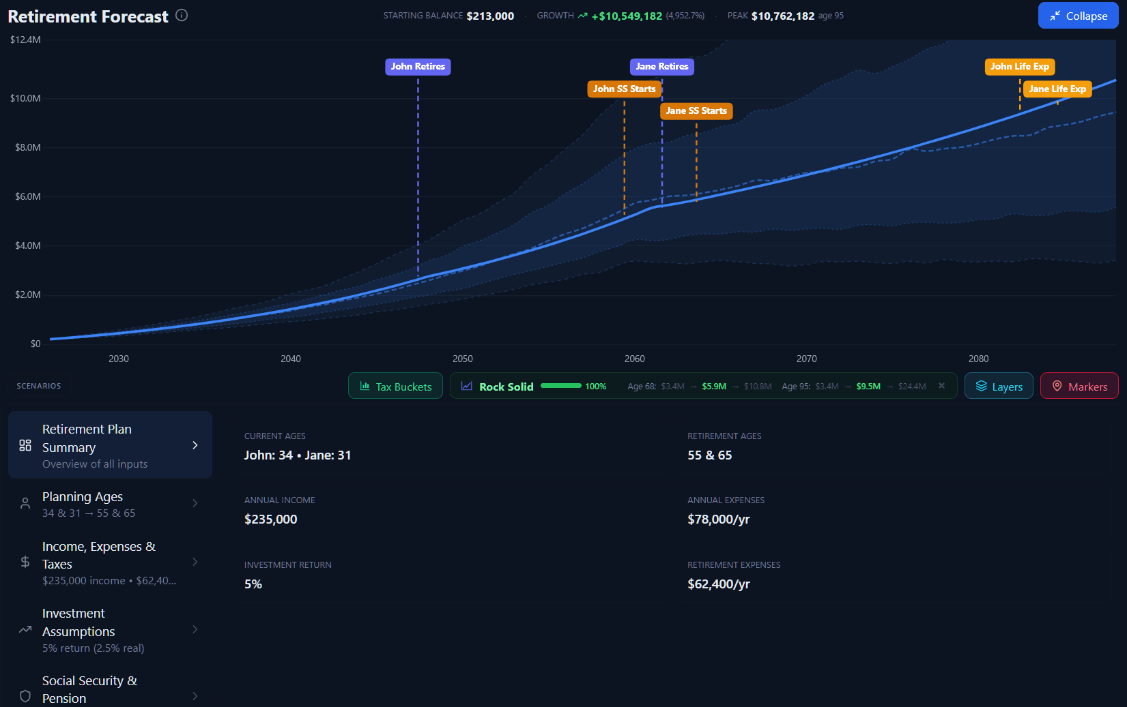Click the Jane SS Starts marker
This screenshot has width=1127, height=707.
pos(696,110)
